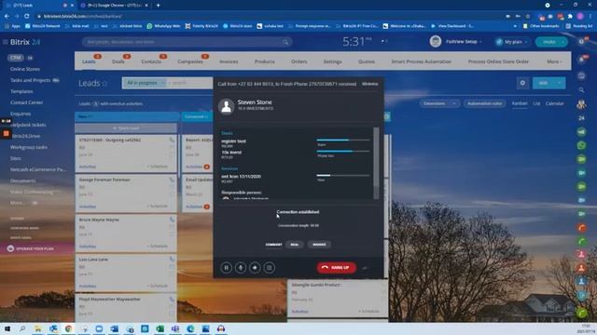Go to the Products tab
This screenshot has width=597, height=335.
265,61
